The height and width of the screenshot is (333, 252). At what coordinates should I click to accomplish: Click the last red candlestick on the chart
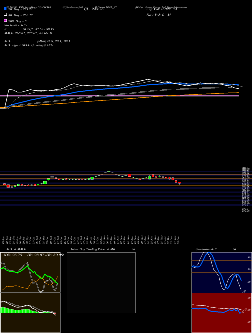[179, 183]
